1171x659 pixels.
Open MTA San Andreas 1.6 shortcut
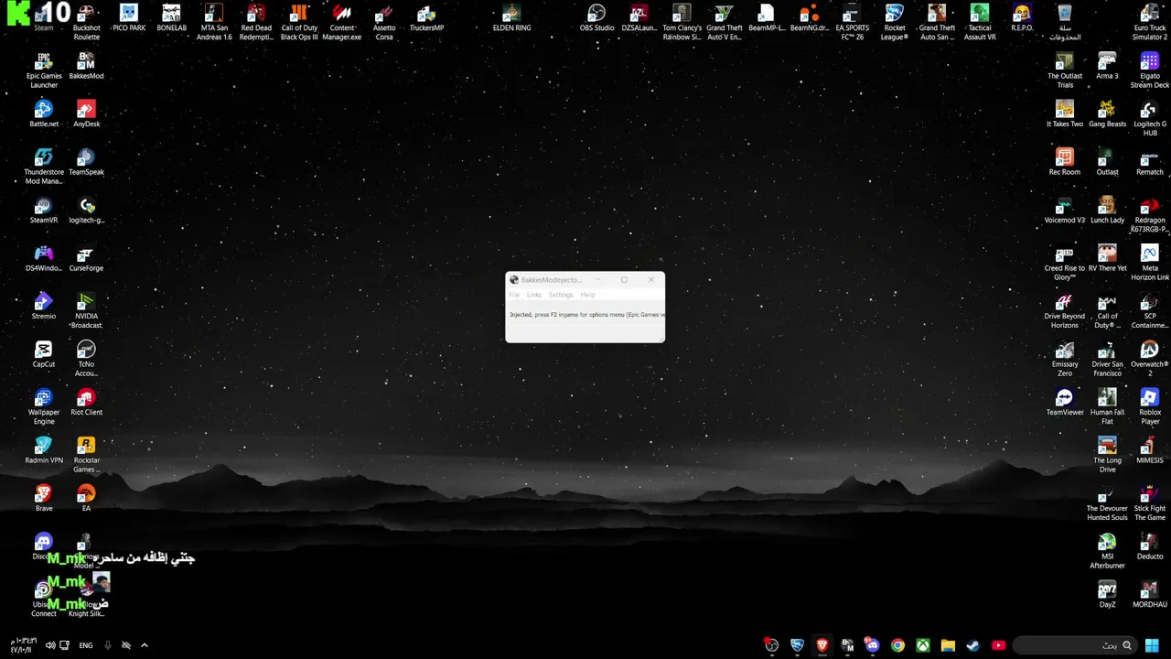pyautogui.click(x=214, y=23)
